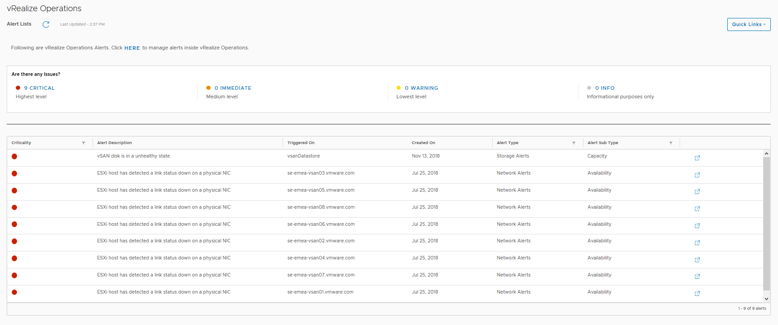Open the Alert Sub Type column filter
778x325 pixels.
671,143
